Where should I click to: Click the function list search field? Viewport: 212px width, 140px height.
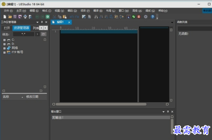pos(195,29)
